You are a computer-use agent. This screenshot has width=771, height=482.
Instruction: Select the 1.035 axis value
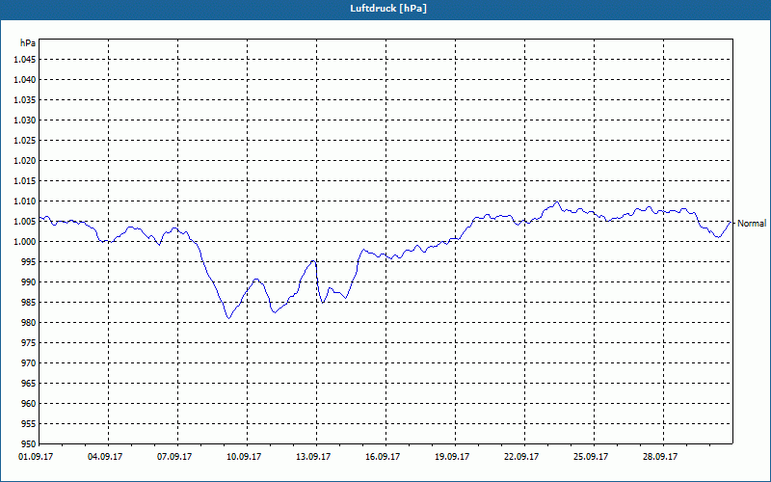tap(25, 100)
